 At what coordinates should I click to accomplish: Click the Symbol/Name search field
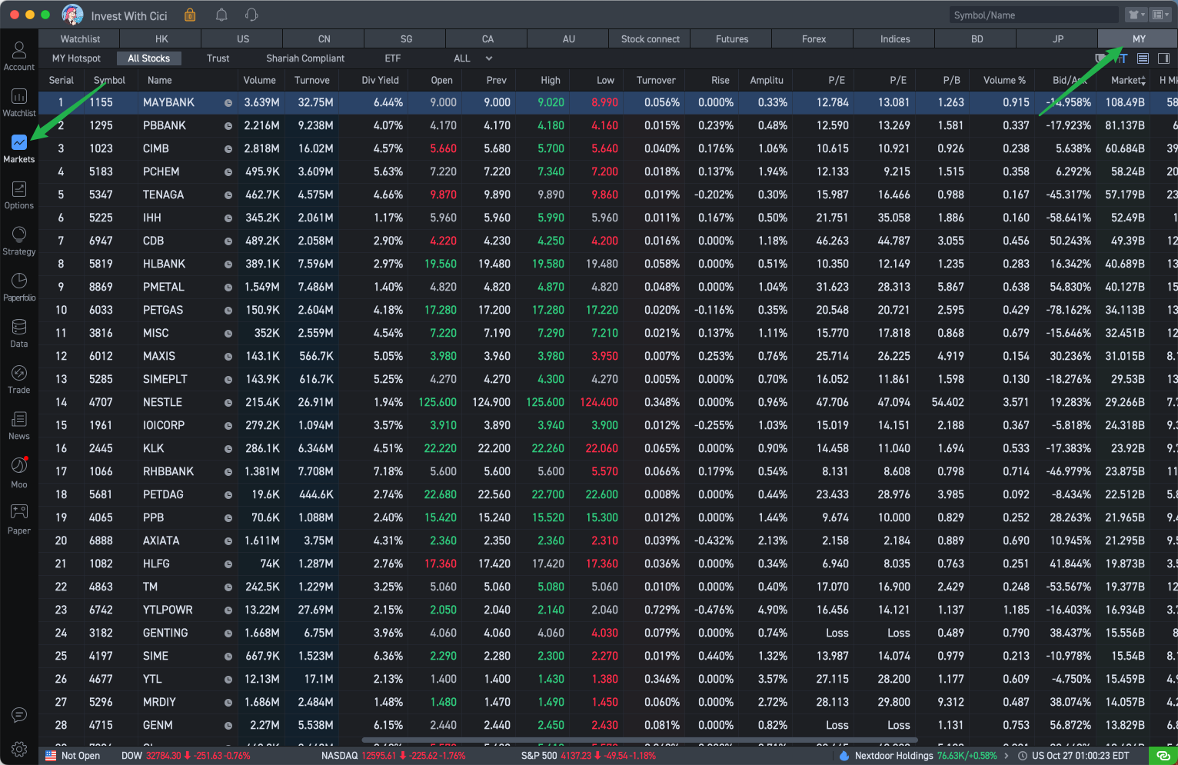(1033, 14)
